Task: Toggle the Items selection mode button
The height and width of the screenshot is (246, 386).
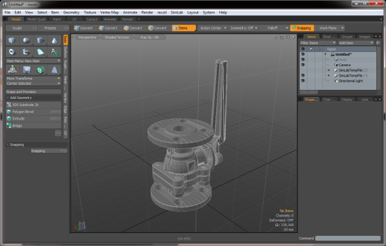Action: click(x=183, y=28)
